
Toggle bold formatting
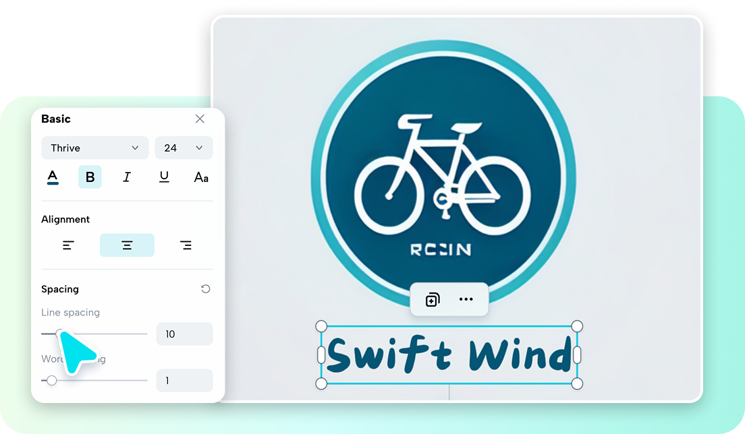[90, 177]
